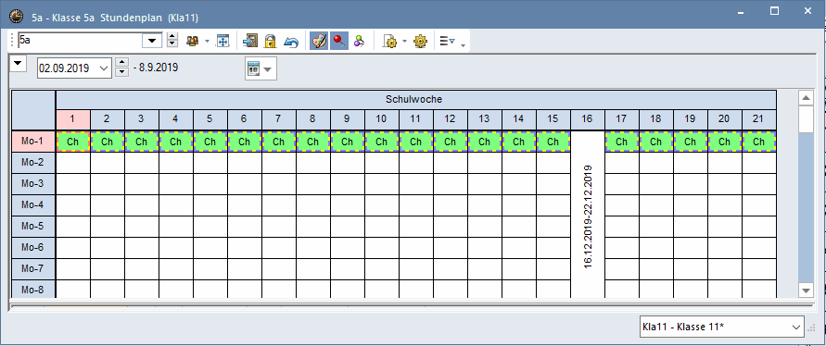Click the vertical scrollbar up arrow
The image size is (826, 346).
(x=806, y=98)
